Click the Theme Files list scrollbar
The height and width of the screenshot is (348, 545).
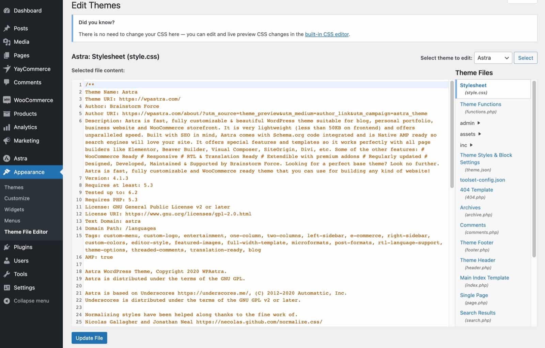(x=534, y=169)
